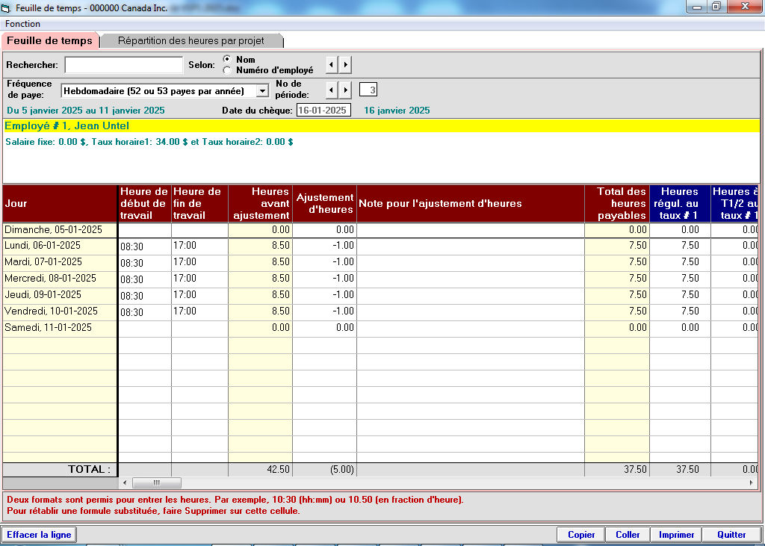Click the Effacer la ligne button
This screenshot has width=765, height=546.
point(39,535)
